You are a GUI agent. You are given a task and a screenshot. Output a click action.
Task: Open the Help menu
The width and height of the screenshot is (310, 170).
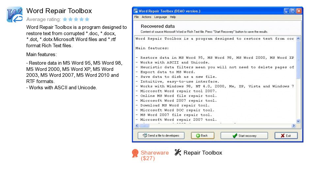pos(173,17)
